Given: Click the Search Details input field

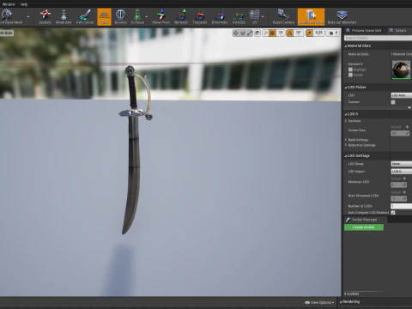Looking at the screenshot, I should tap(378, 38).
